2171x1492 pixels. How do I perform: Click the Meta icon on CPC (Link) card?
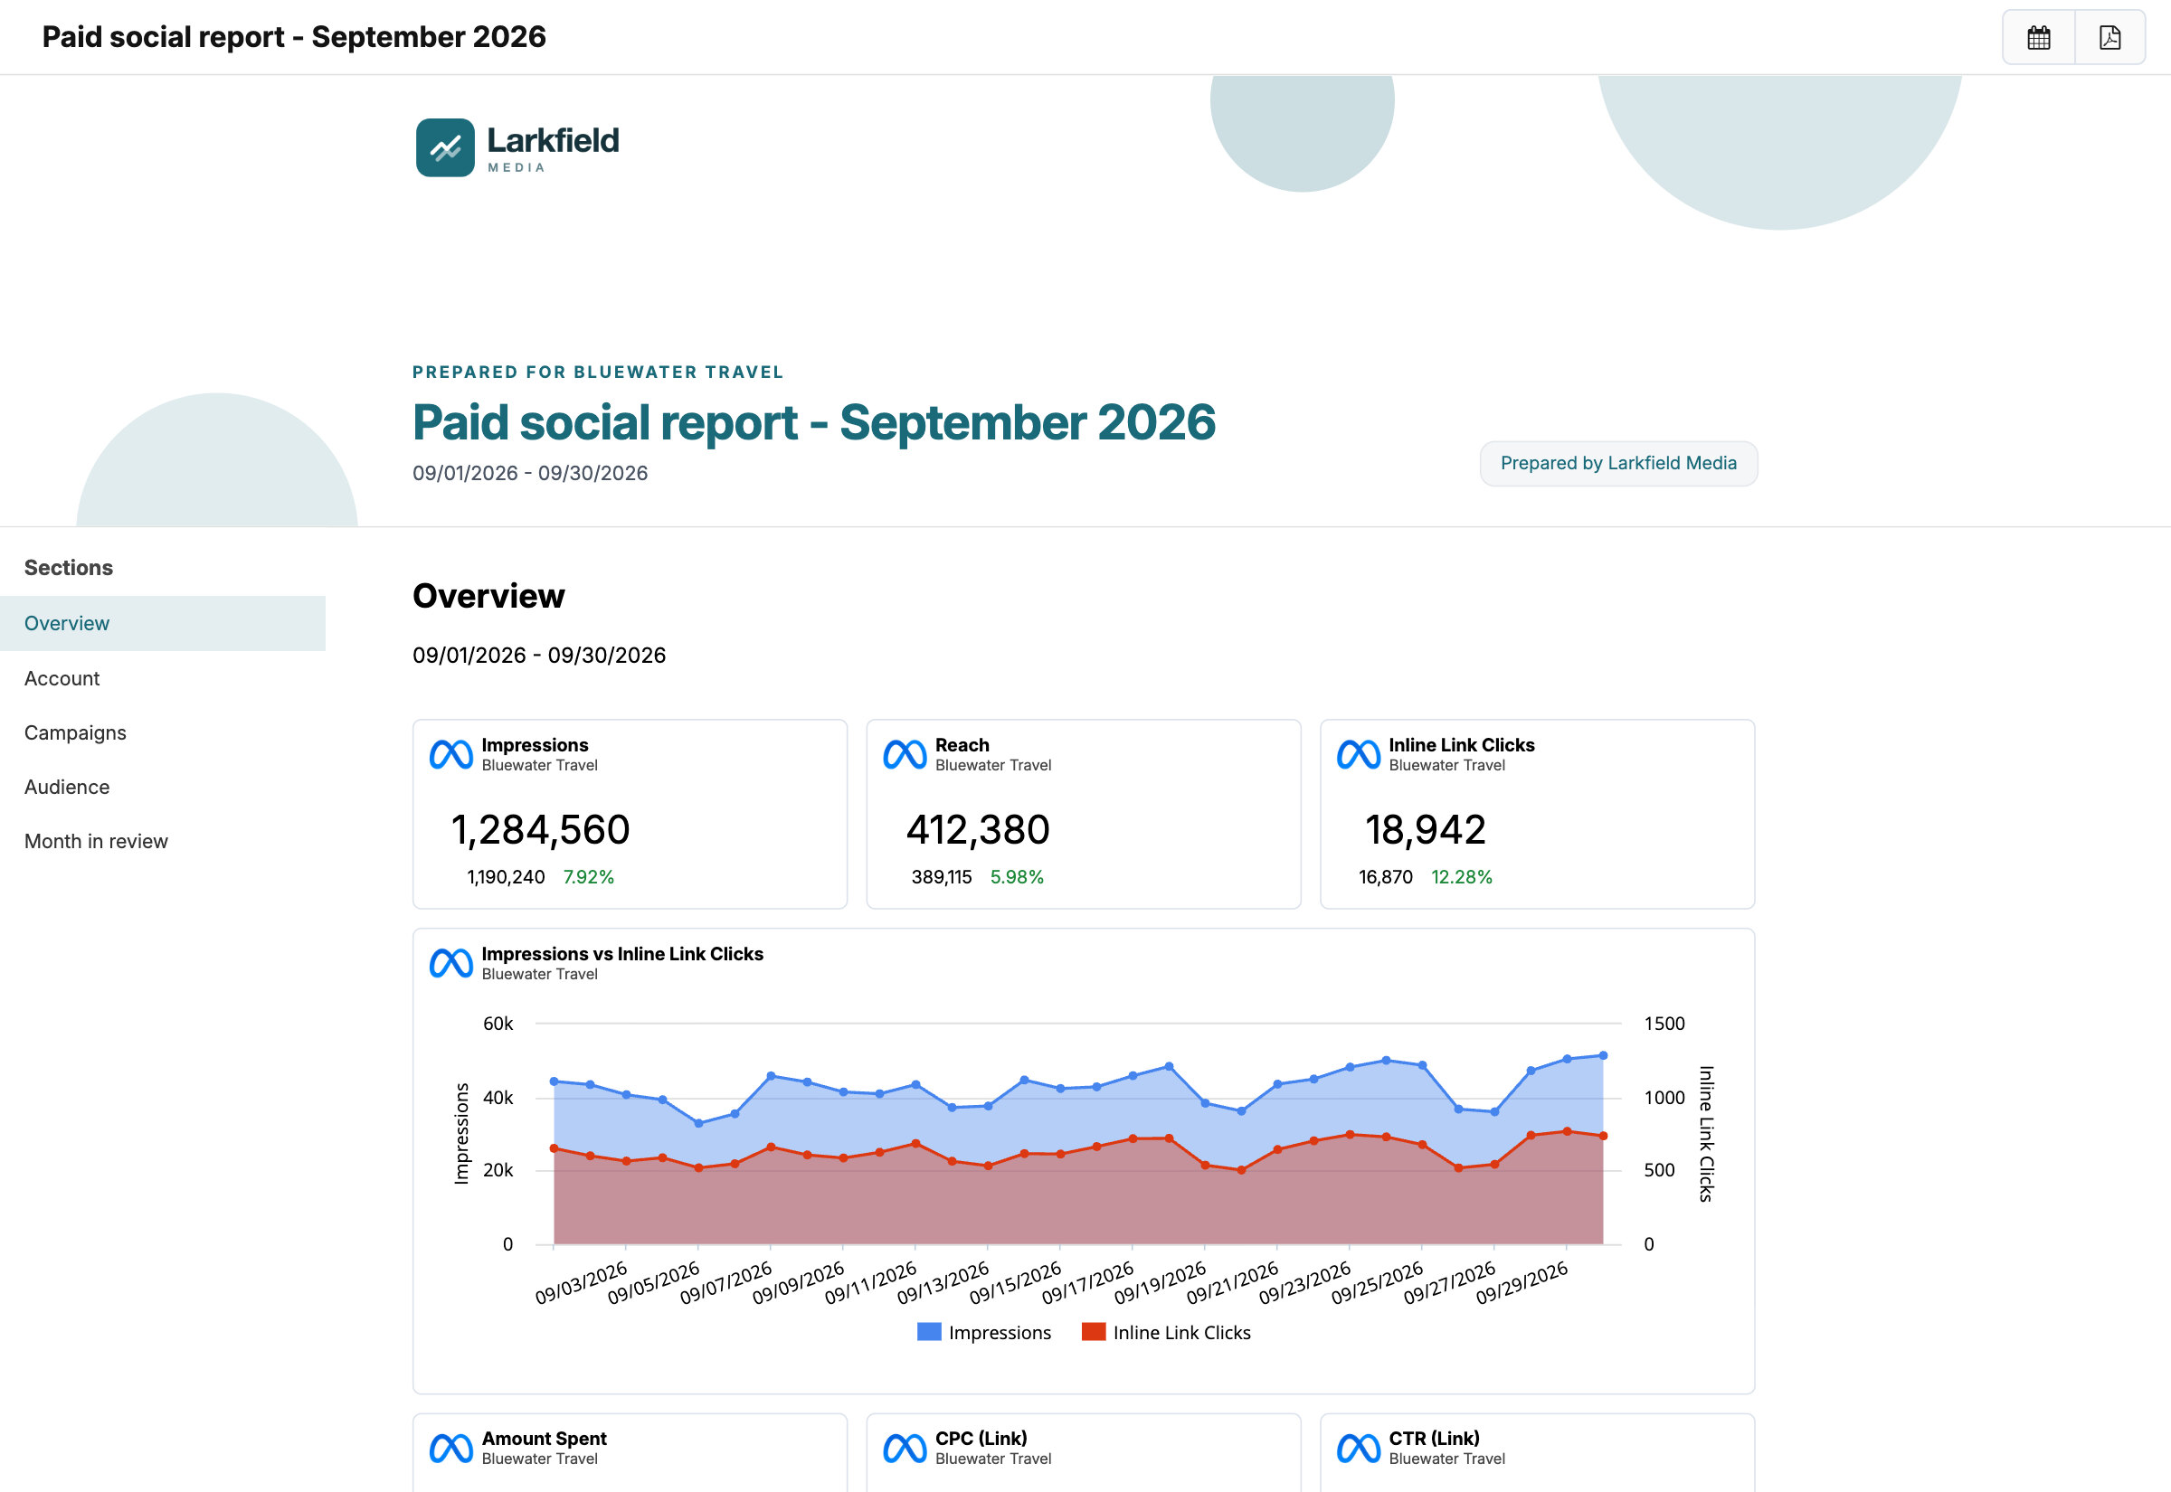[x=904, y=1448]
